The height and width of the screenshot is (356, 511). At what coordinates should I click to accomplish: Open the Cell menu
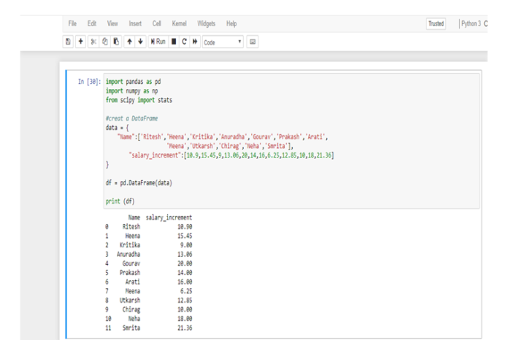(x=156, y=24)
